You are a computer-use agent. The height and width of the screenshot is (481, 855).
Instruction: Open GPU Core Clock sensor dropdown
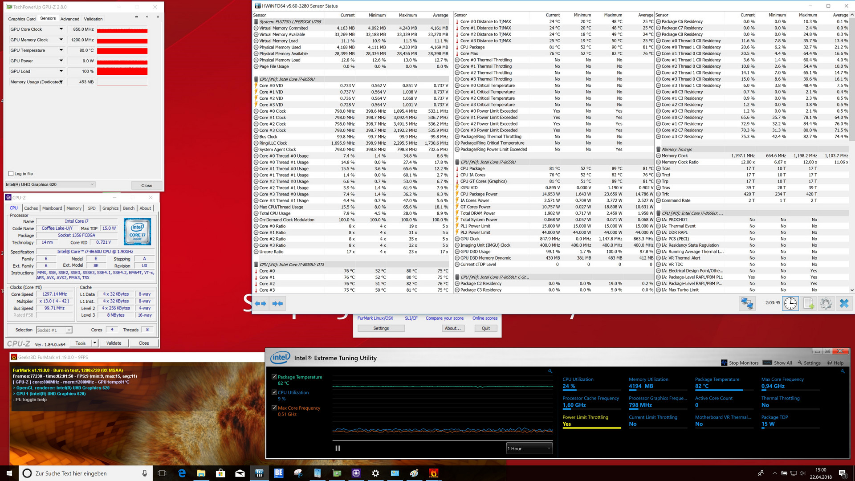pyautogui.click(x=61, y=29)
